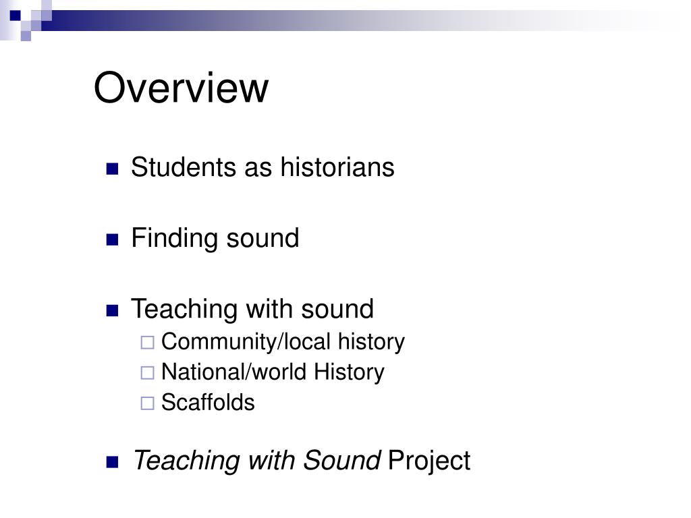
Task: Click the word historians in the first bullet
Action: (337, 167)
